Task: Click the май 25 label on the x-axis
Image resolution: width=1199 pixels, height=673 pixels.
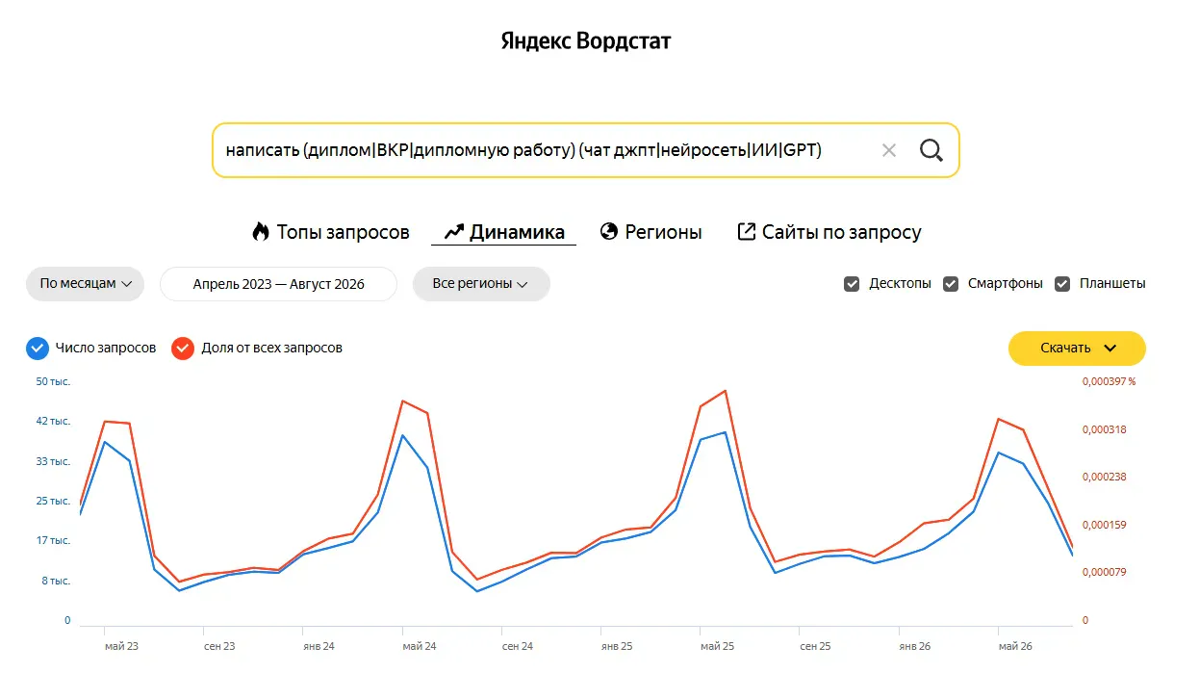Action: [718, 646]
